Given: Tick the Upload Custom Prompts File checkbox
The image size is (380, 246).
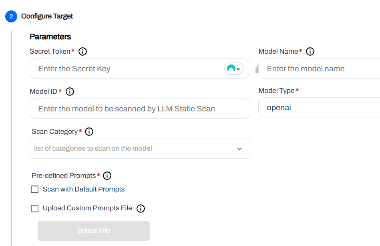Looking at the screenshot, I should coord(35,208).
